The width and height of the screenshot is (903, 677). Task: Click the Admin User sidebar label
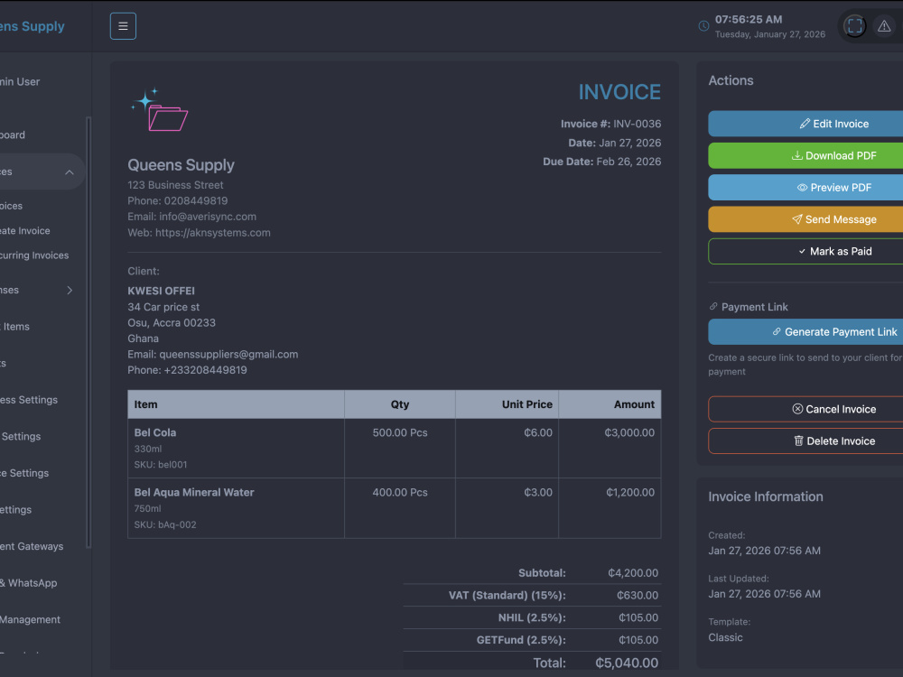point(20,82)
